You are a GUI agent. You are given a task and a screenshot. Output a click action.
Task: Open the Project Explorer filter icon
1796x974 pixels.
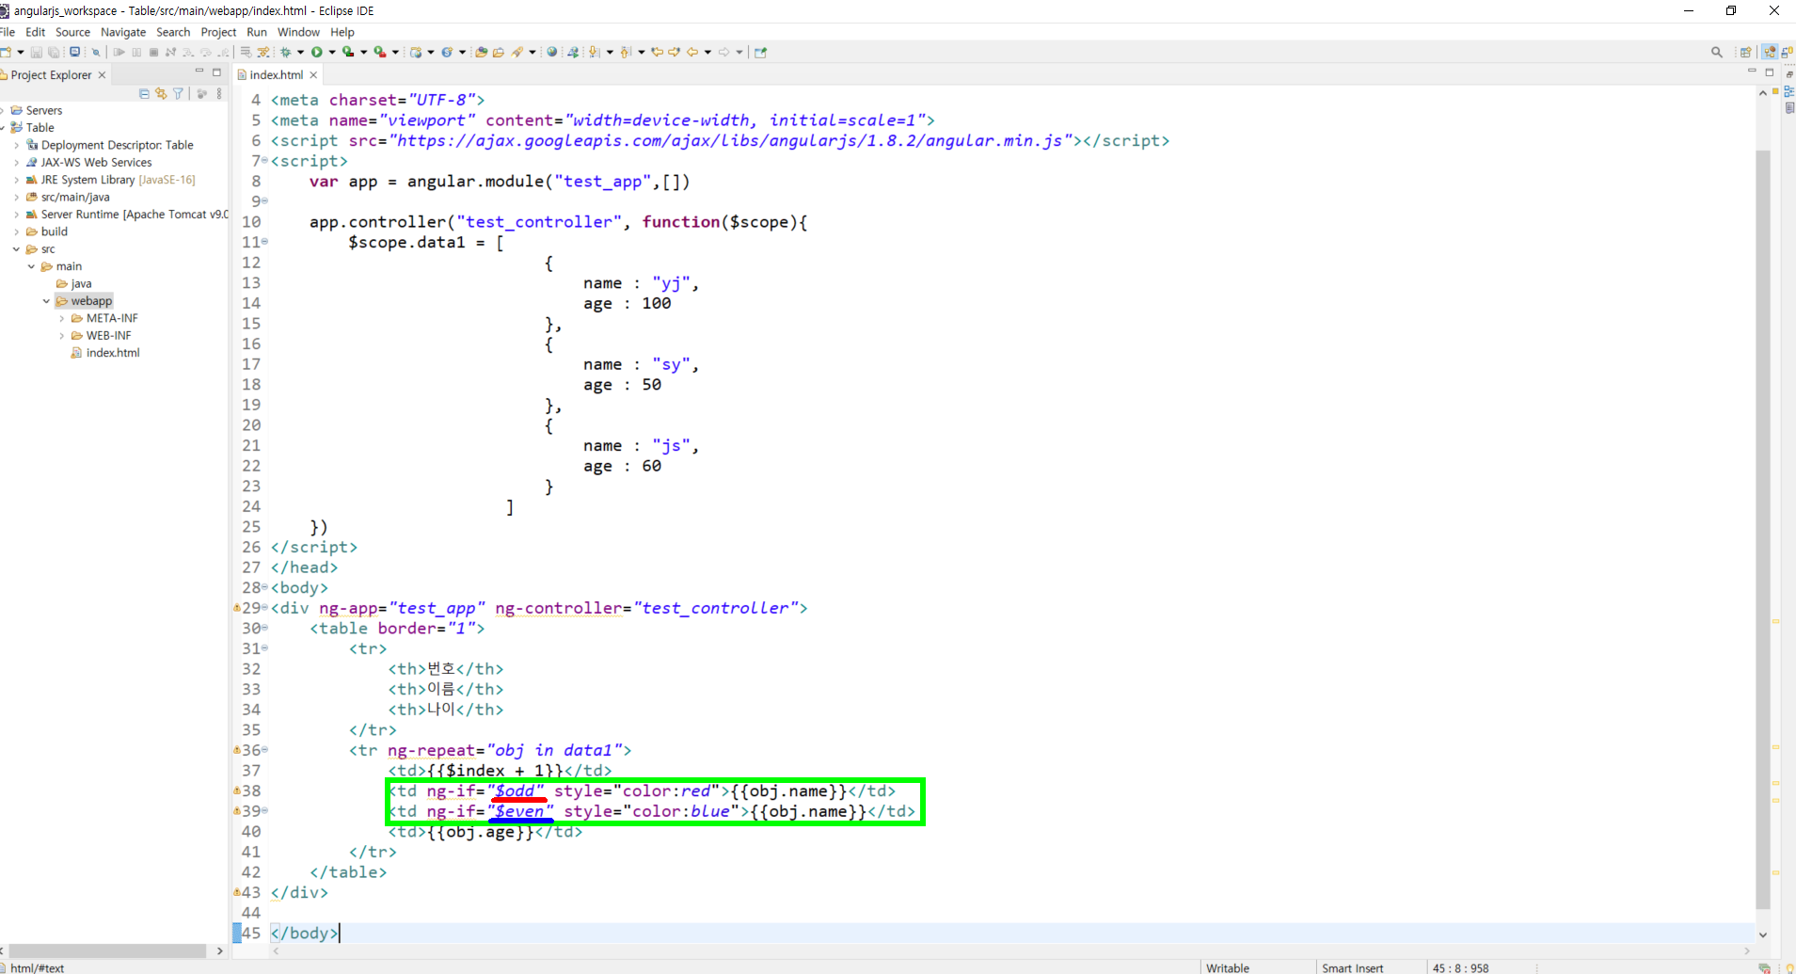coord(178,93)
